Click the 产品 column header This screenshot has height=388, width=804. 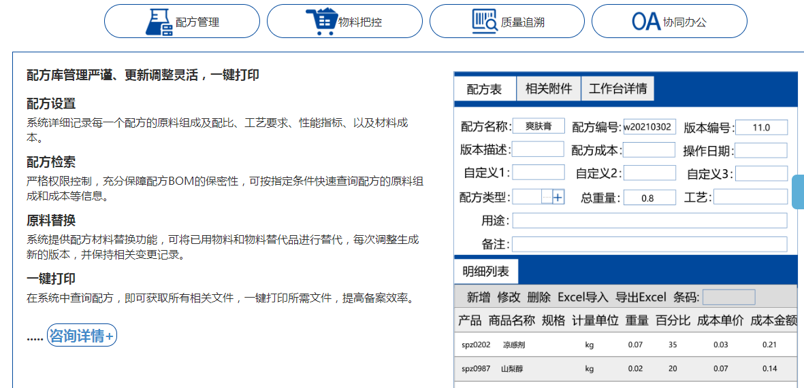tap(470, 321)
